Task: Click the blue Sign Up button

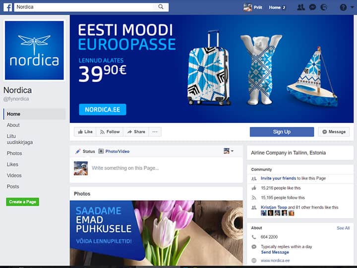Action: click(x=282, y=132)
